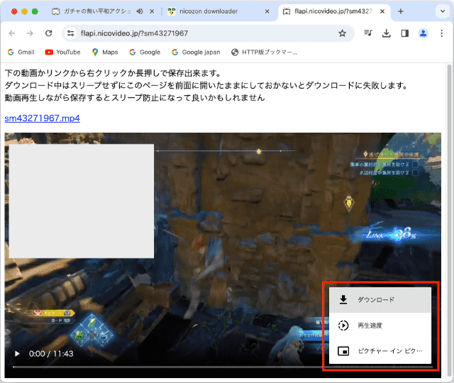Reload the current page

click(49, 33)
